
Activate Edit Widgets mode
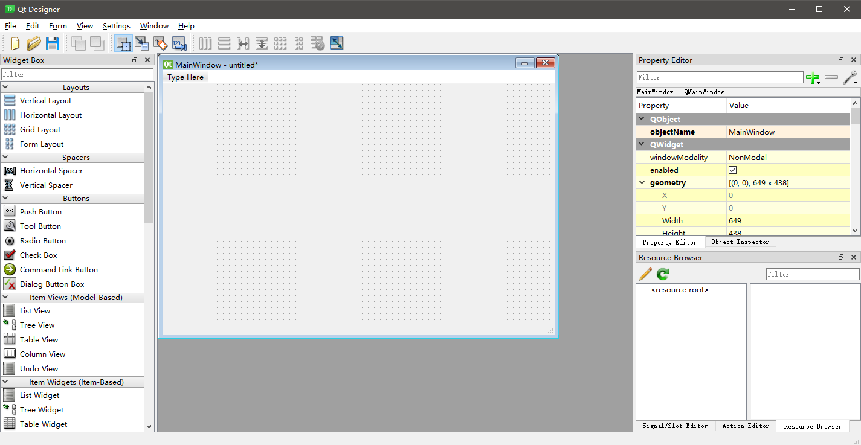click(x=124, y=43)
